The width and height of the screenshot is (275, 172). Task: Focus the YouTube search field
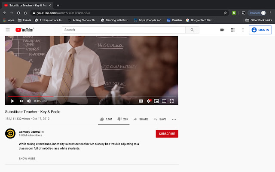pyautogui.click(x=124, y=30)
